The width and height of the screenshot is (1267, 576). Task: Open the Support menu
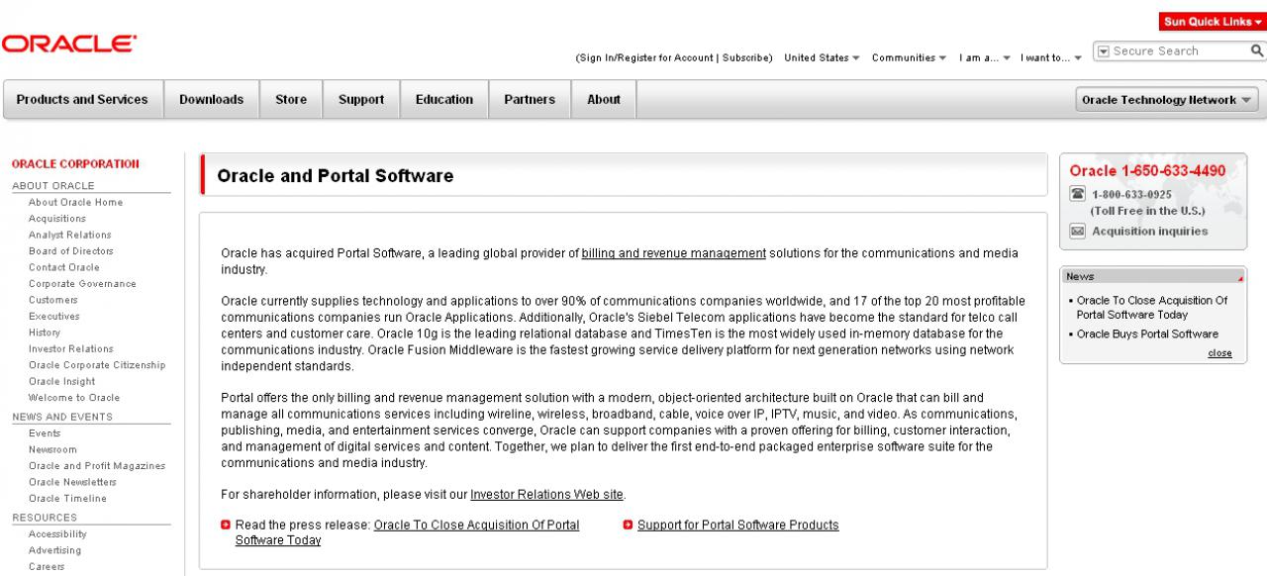361,100
